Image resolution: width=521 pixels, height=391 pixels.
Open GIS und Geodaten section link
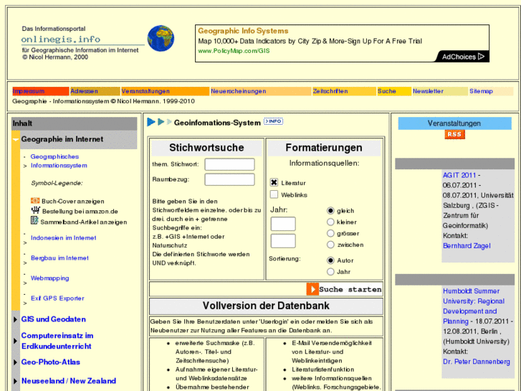(x=54, y=319)
